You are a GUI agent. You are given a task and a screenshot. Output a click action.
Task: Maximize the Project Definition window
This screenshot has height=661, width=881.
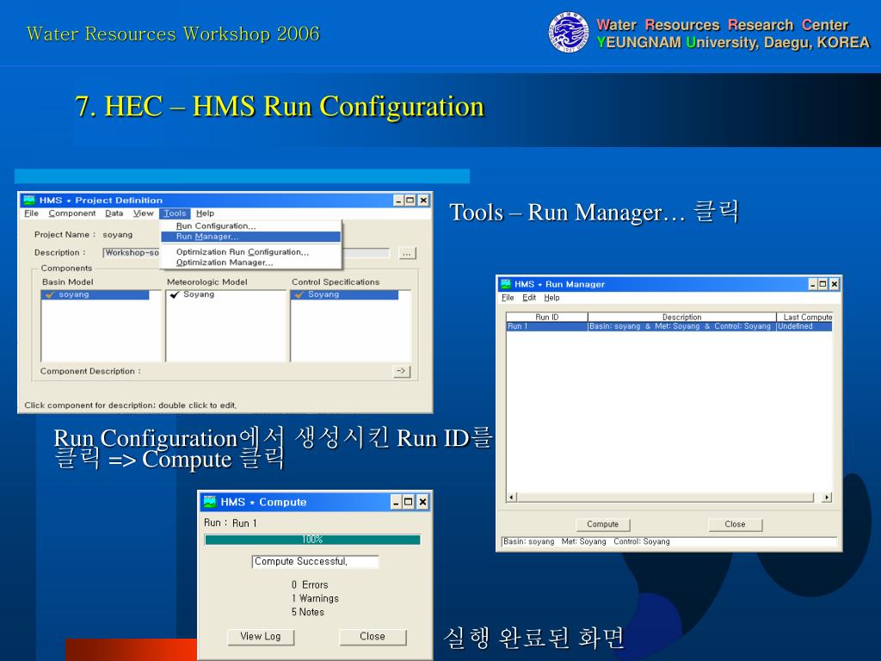point(410,200)
